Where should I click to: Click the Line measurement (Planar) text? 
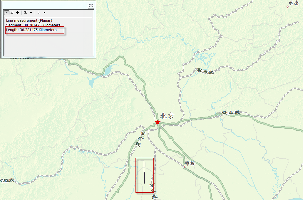pyautogui.click(x=29, y=20)
